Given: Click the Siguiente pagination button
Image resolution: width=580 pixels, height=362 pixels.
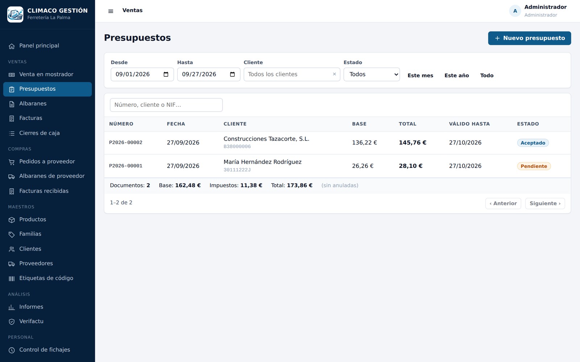Looking at the screenshot, I should coord(545,203).
